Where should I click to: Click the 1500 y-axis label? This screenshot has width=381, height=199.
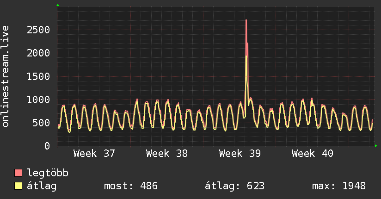(38, 77)
